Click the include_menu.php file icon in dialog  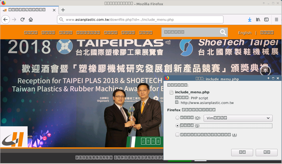172,92
